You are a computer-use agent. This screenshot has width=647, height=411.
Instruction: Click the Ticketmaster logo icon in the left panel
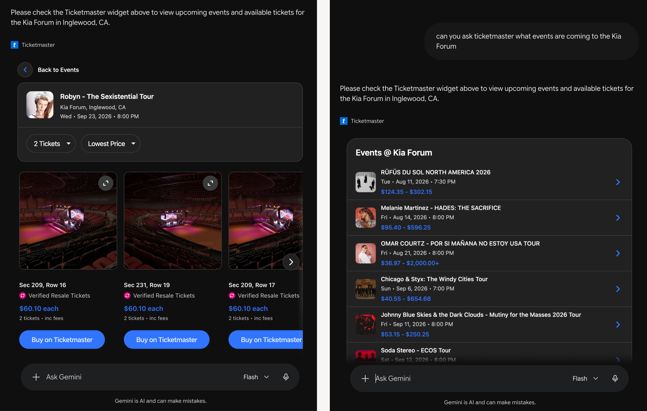(x=14, y=45)
